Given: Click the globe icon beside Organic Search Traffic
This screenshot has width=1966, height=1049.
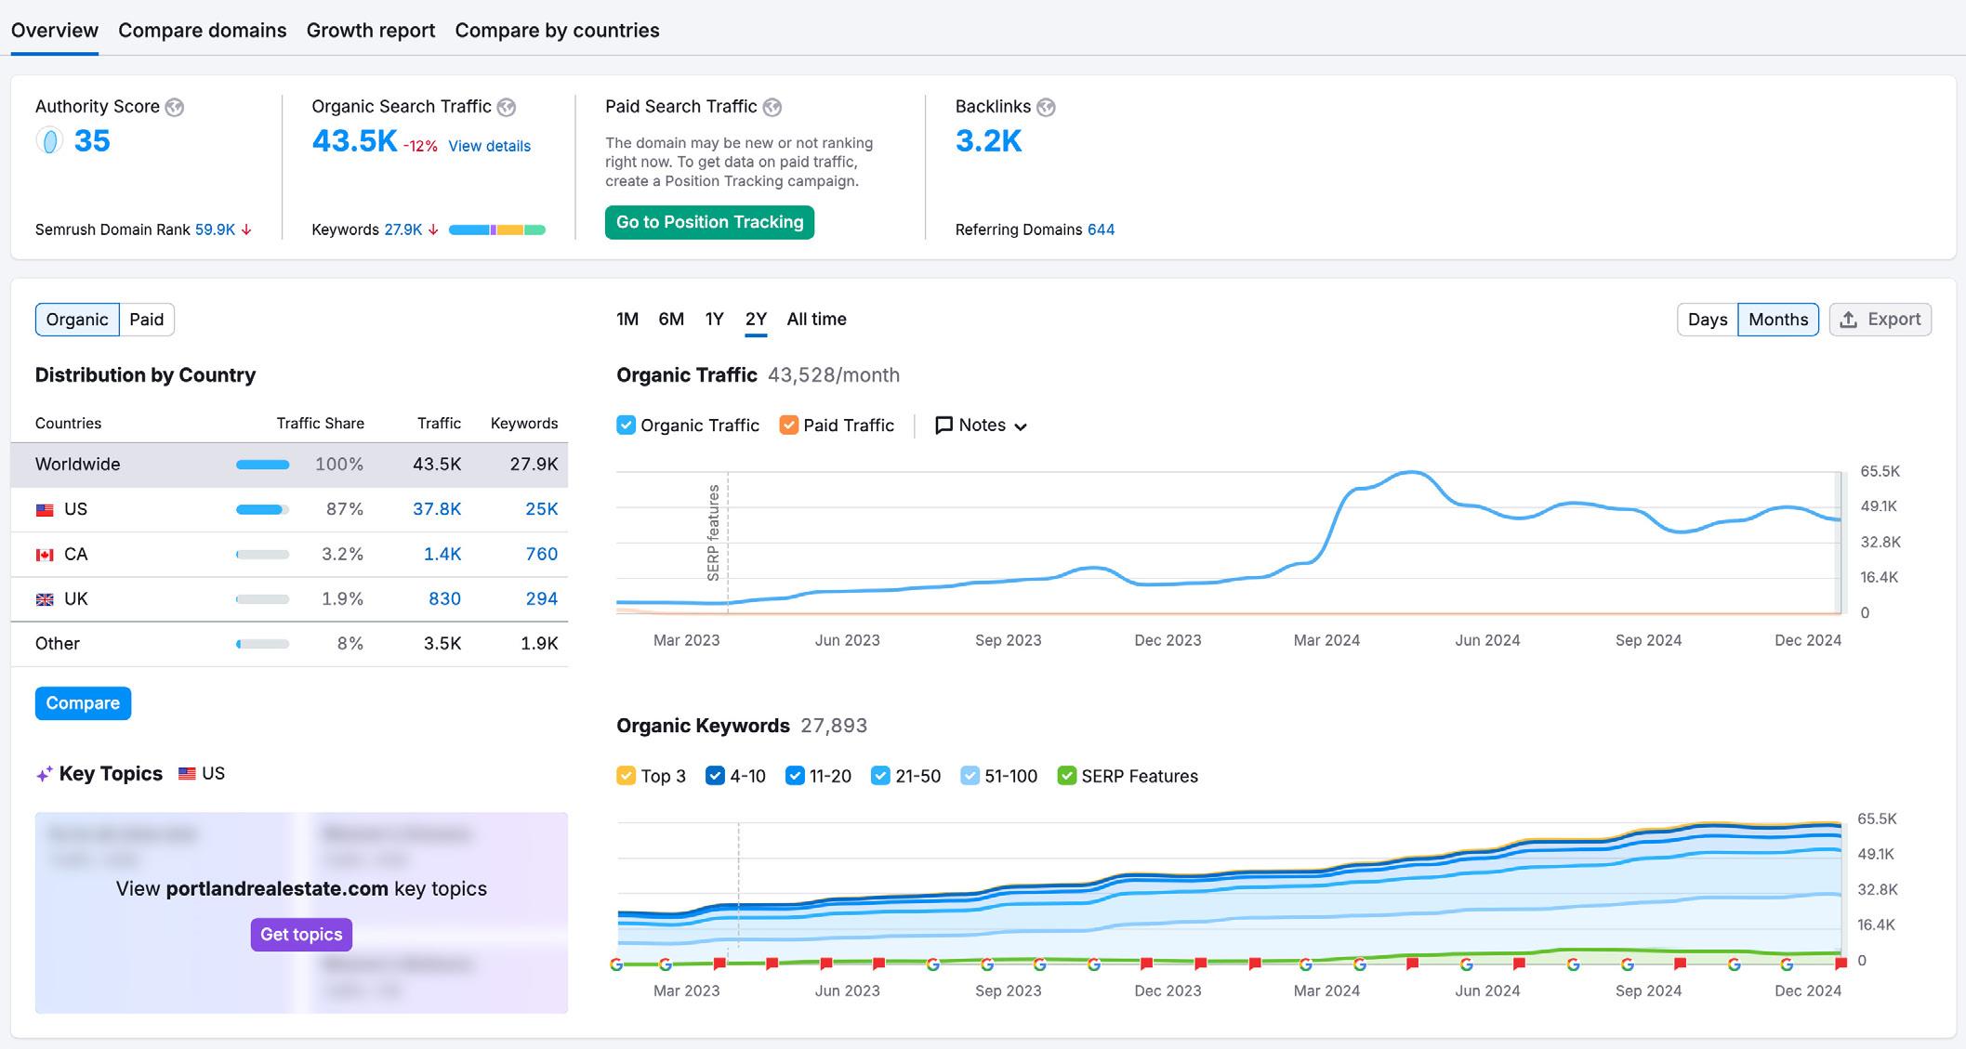Looking at the screenshot, I should click(x=507, y=108).
